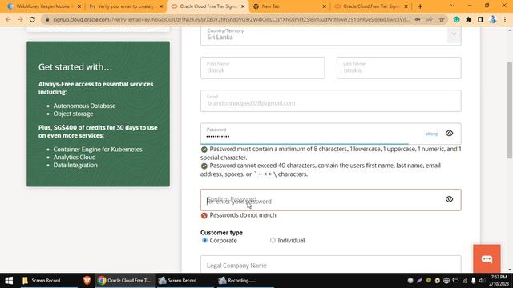The image size is (513, 288).
Task: Click 'Data Integration' list item
Action: click(75, 165)
